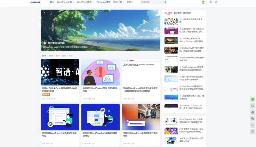Click the panda Getting Started thumbnail
Image resolution: width=256 pixels, height=147 pixels.
(171, 50)
